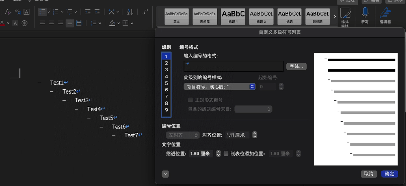
Task: Click Test4 line in document
Action: [94, 109]
